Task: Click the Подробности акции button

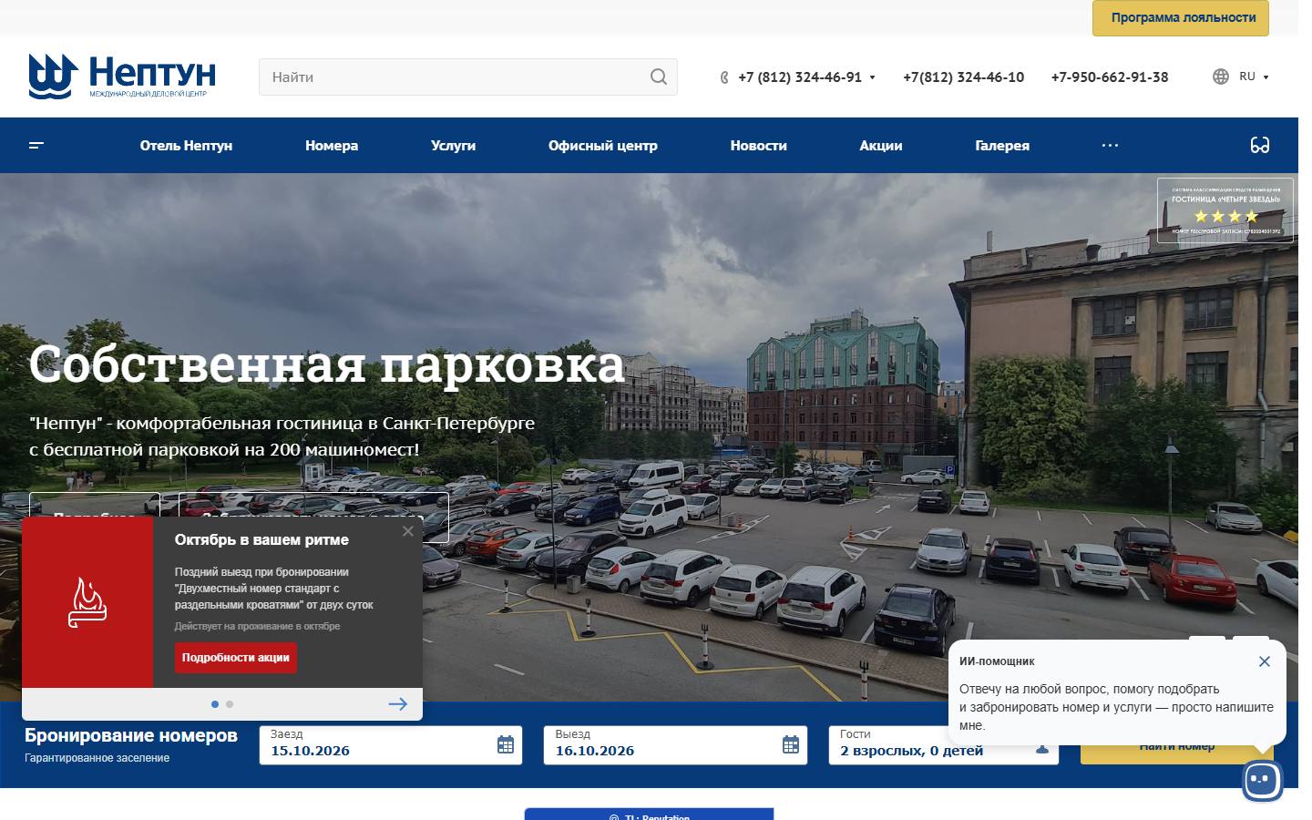Action: (236, 658)
